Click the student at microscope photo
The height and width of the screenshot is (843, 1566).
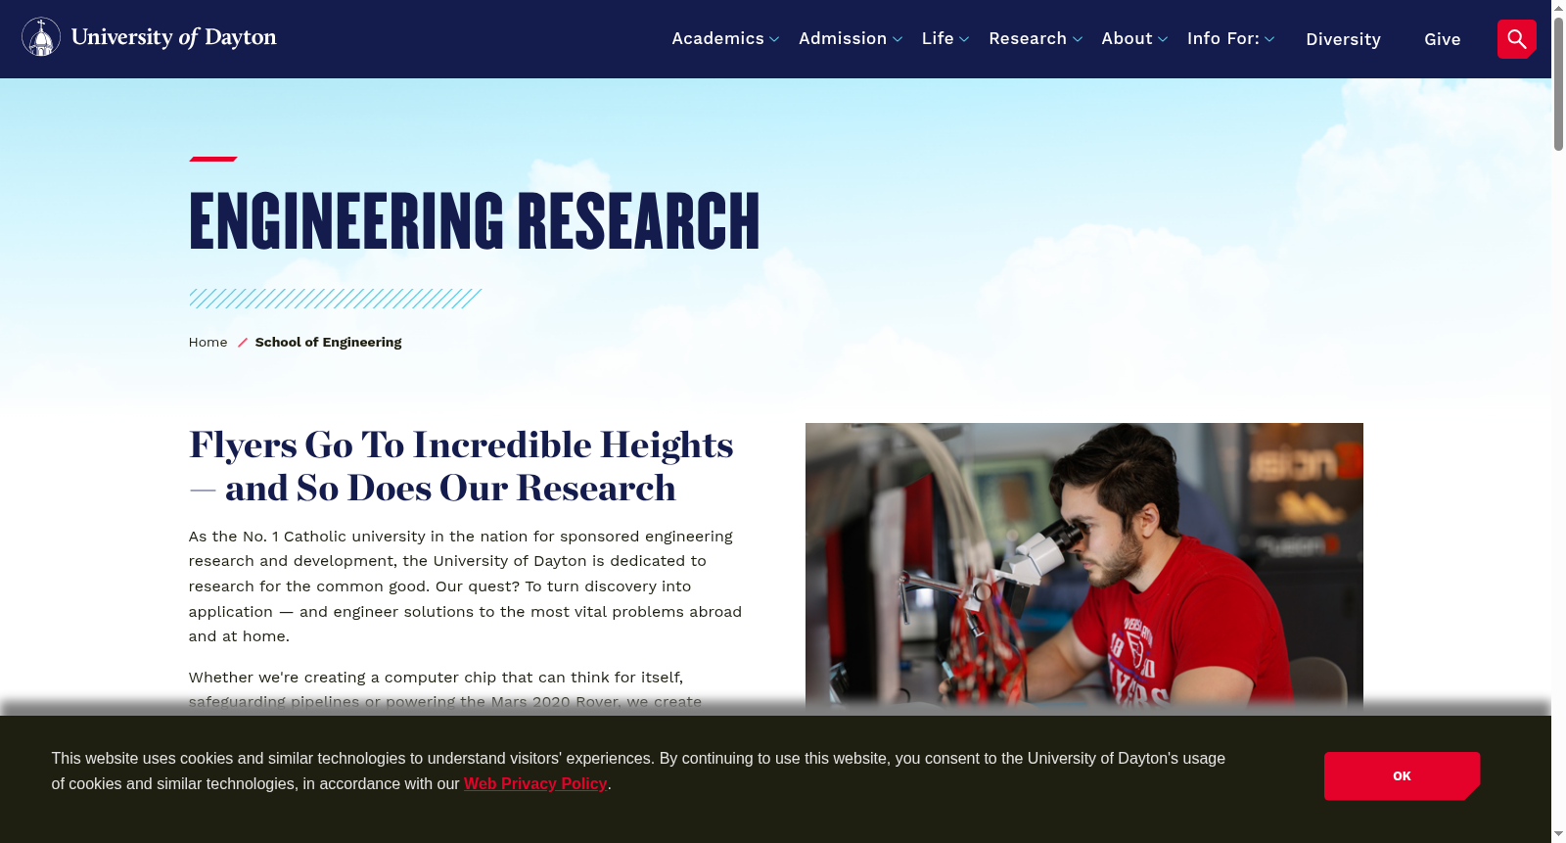pyautogui.click(x=1083, y=568)
